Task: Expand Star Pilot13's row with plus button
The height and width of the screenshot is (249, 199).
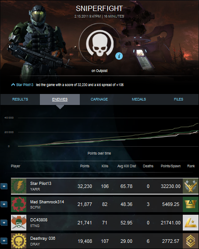Action: coord(4,186)
